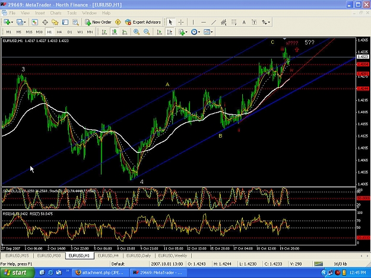This screenshot has height=278, width=371.
Task: Pick the Fibonacci retracement tool
Action: (x=234, y=22)
